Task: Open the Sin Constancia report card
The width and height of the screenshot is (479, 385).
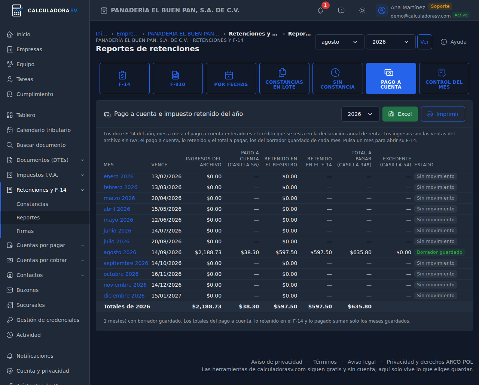Action: (x=338, y=78)
